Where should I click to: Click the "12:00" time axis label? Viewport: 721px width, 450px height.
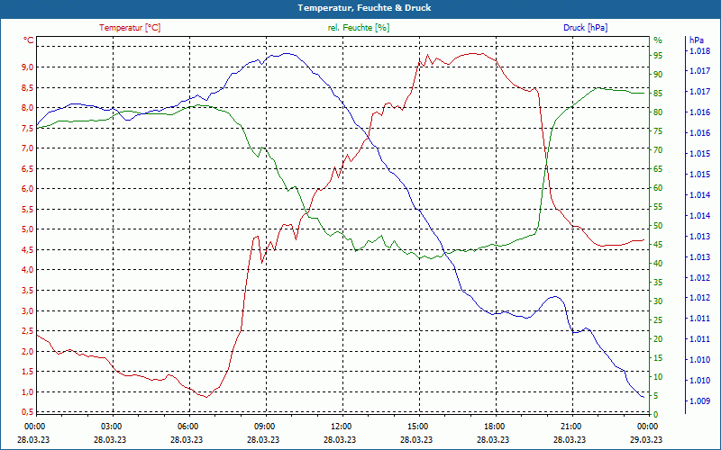342,427
